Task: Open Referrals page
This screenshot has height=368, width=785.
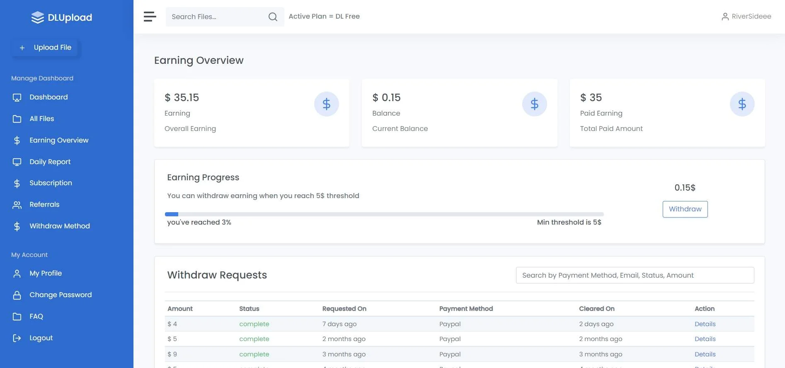Action: click(x=44, y=204)
